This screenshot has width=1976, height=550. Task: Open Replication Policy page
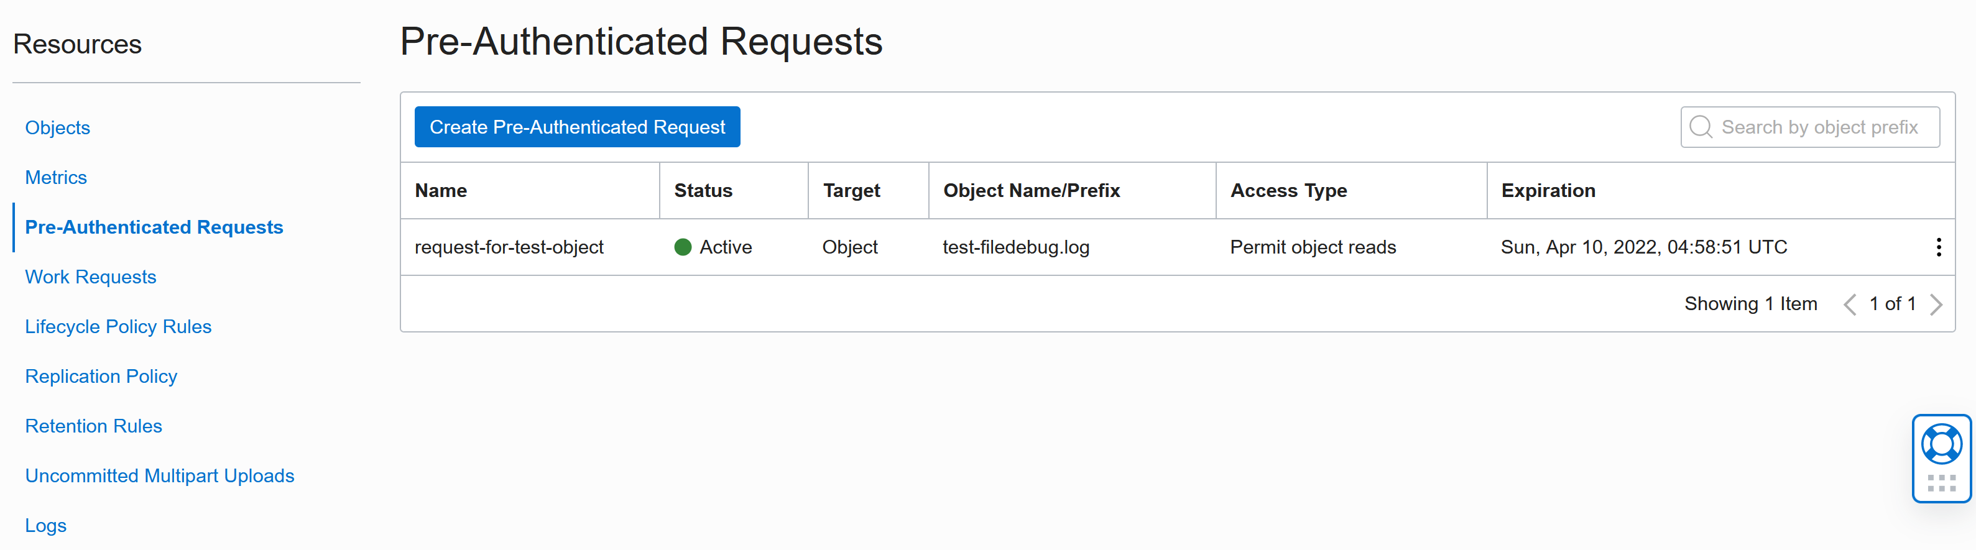click(x=101, y=377)
